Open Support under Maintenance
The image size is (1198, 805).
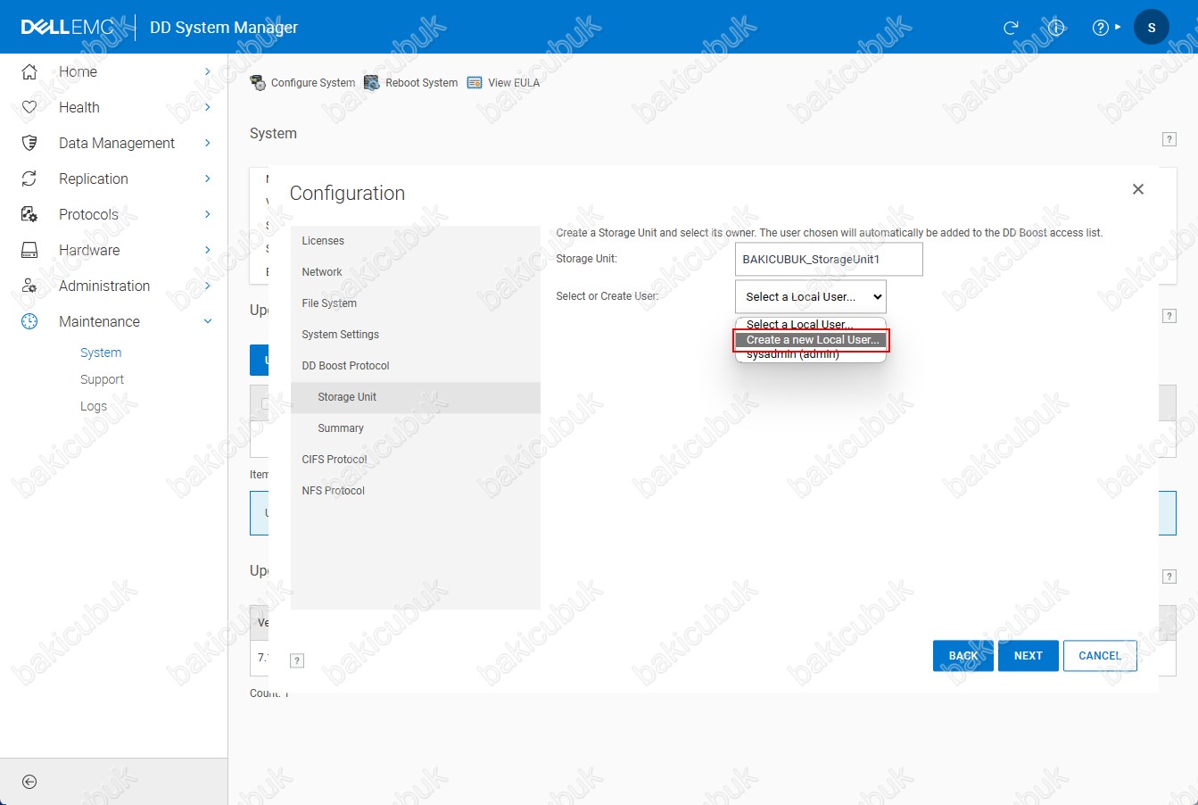pos(102,379)
